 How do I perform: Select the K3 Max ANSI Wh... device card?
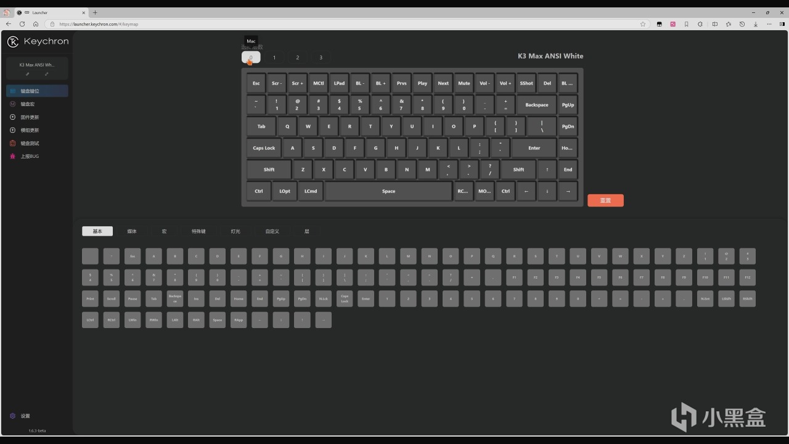[37, 68]
